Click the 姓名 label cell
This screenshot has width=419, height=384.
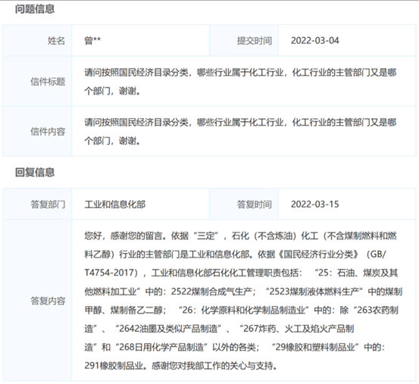pos(37,41)
